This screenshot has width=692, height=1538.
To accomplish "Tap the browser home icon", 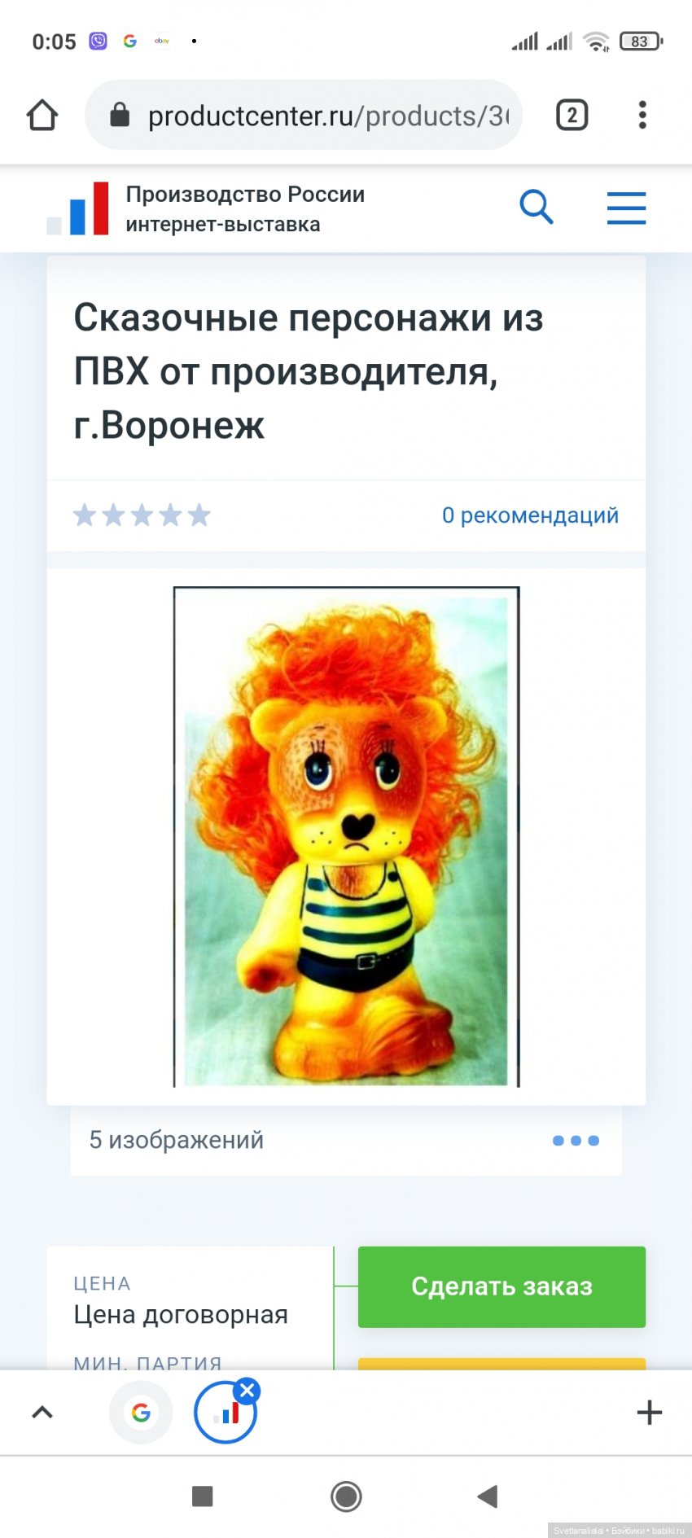I will (x=42, y=115).
